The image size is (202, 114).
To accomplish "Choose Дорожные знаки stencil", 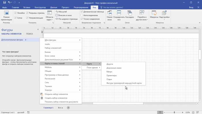I will [x=124, y=68].
